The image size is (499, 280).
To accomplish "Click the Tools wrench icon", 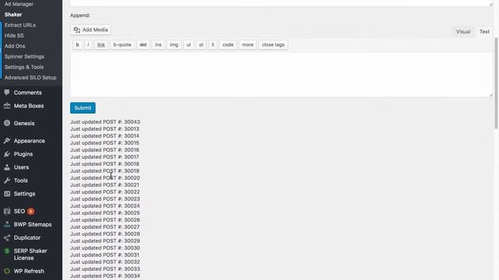I will tap(7, 180).
